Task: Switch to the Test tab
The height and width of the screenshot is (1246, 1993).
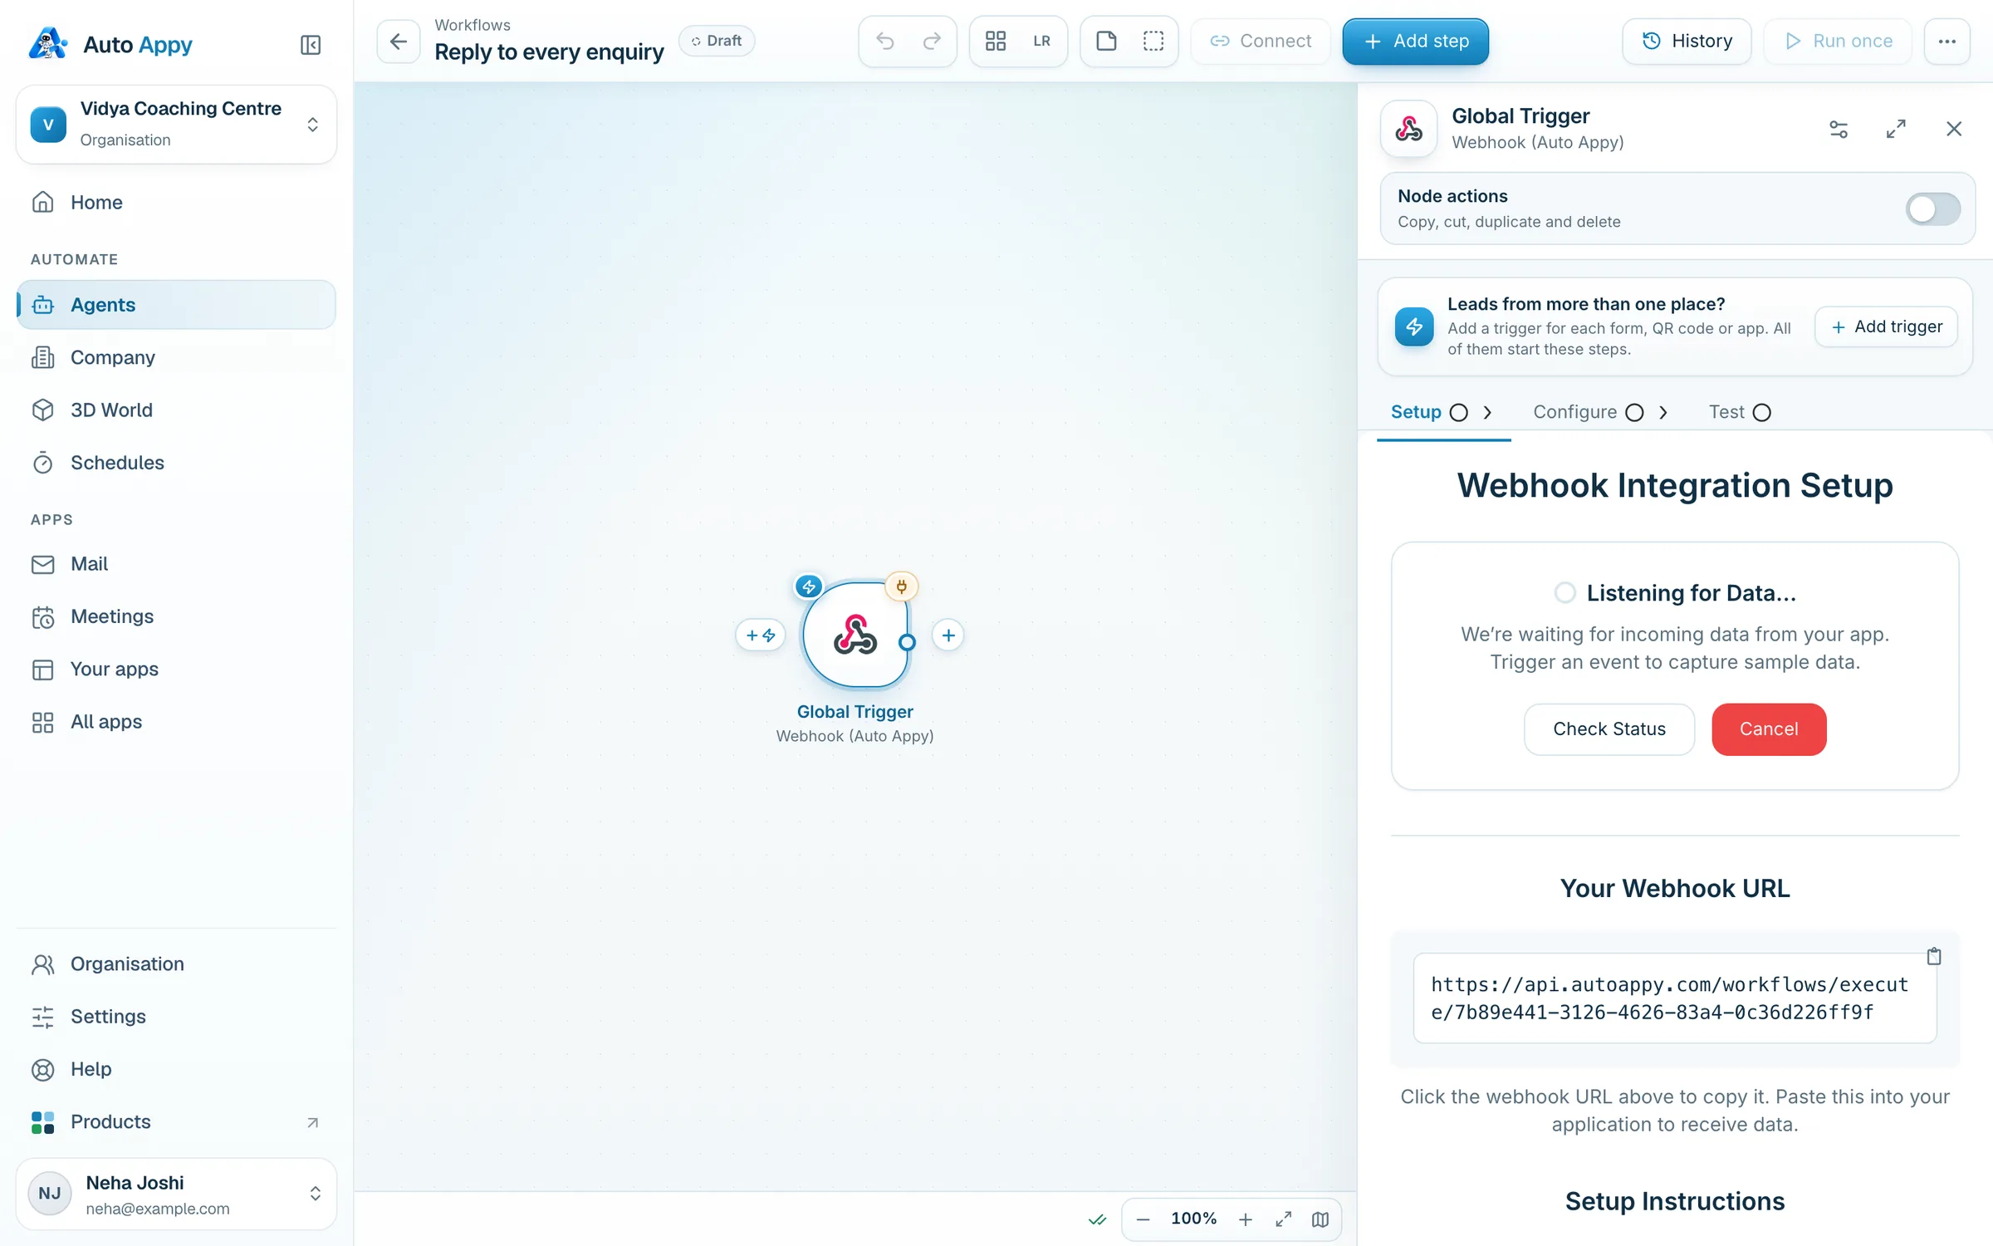Action: 1740,412
